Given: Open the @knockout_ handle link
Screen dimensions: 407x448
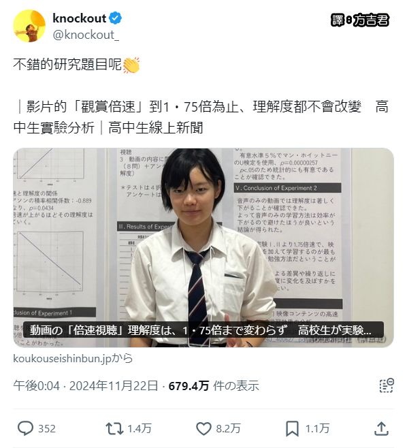Looking at the screenshot, I should pyautogui.click(x=86, y=35).
